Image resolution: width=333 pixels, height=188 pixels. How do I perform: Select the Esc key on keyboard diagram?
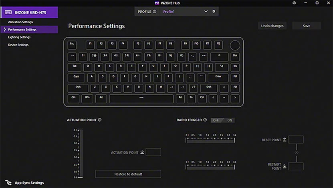pos(72,45)
